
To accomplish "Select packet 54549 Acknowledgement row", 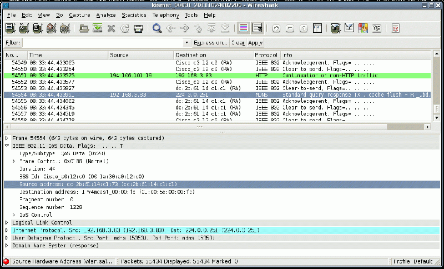I will click(x=217, y=63).
